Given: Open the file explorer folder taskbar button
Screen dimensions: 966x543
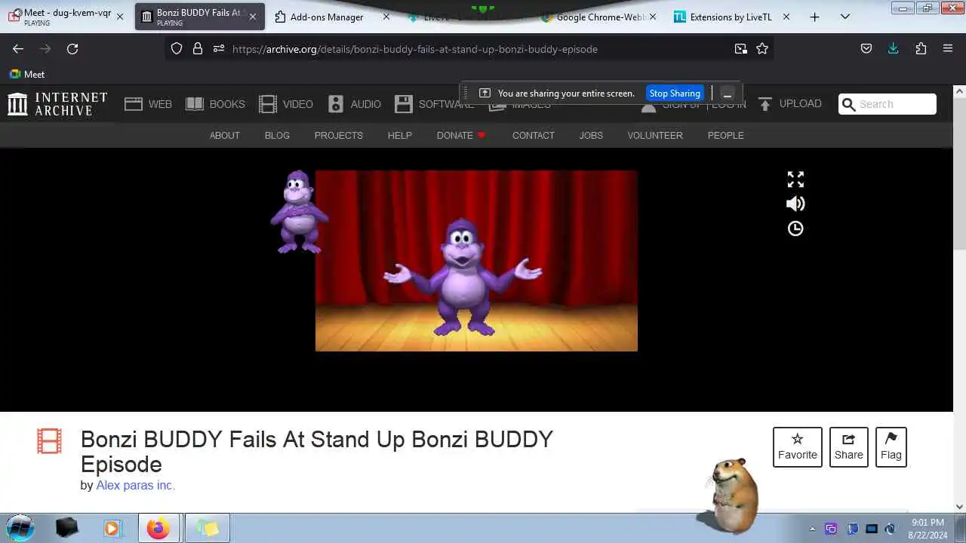Looking at the screenshot, I should pyautogui.click(x=207, y=528).
